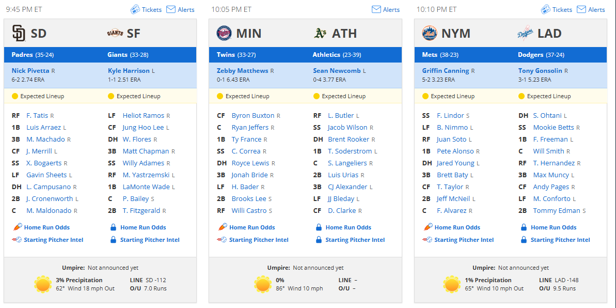The height and width of the screenshot is (308, 616).
Task: Click the sunny weather icon for SD vs SF
Action: click(42, 284)
